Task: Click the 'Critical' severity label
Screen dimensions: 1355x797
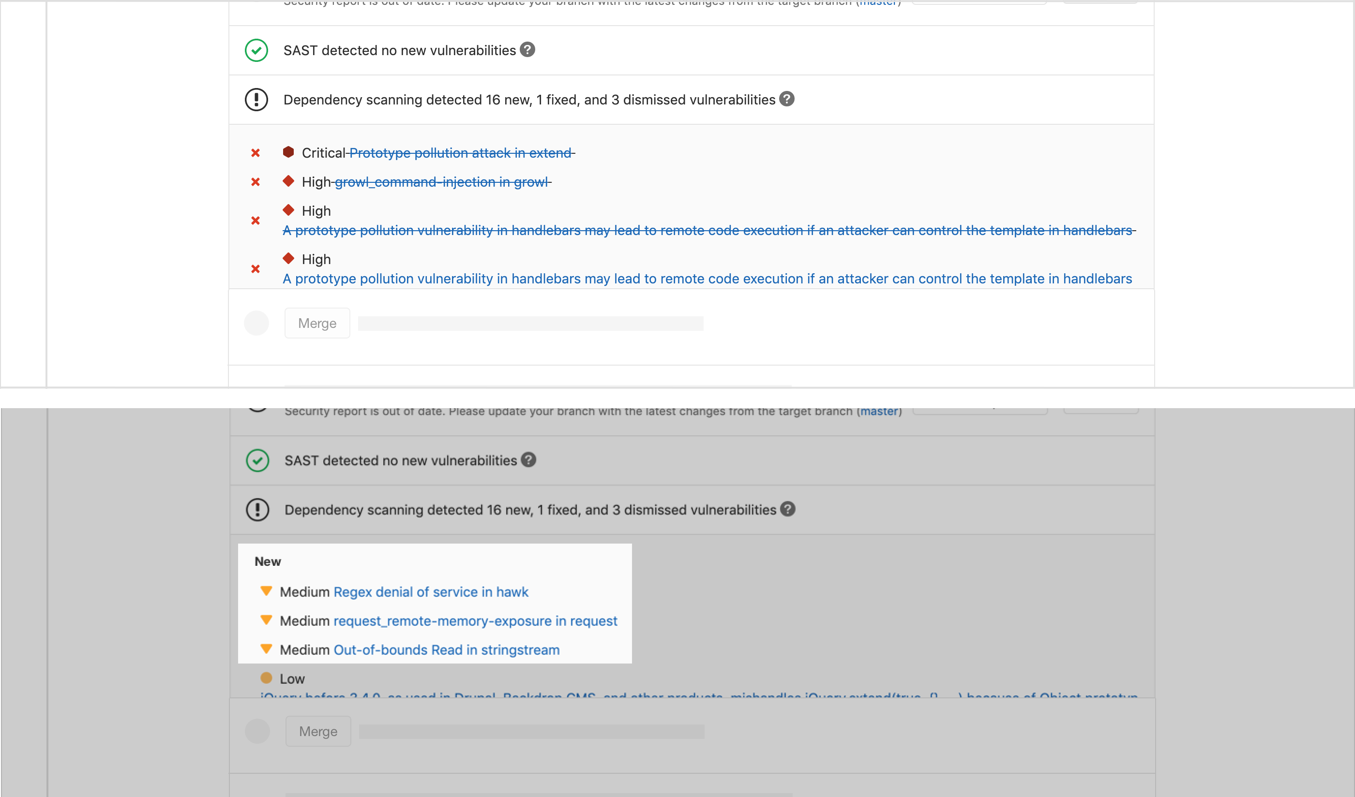Action: pos(324,153)
